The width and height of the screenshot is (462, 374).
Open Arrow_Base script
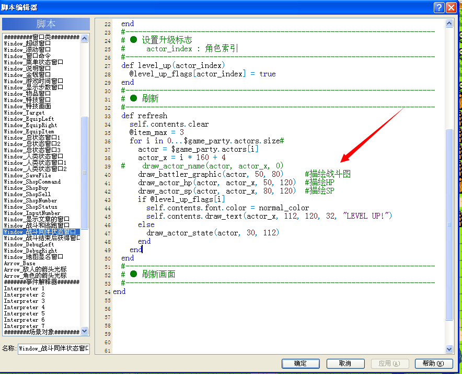19,264
